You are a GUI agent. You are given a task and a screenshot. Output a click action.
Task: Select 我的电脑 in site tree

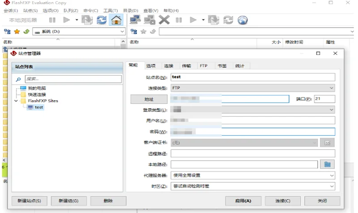coord(37,88)
